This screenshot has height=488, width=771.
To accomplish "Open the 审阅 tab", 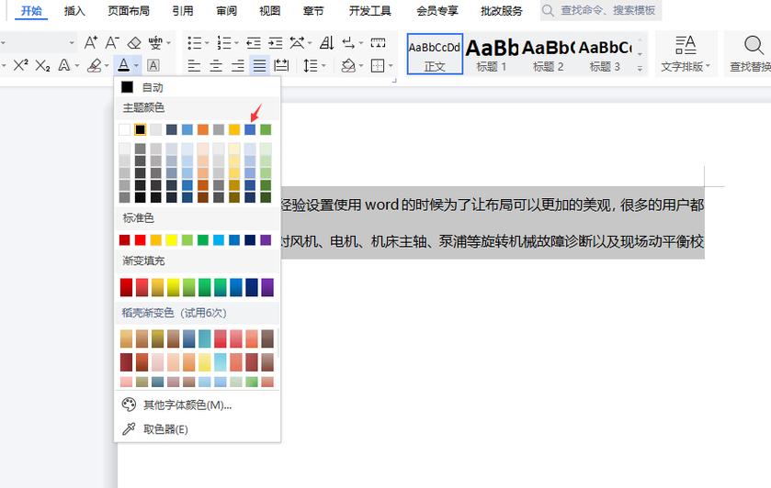I will [226, 11].
